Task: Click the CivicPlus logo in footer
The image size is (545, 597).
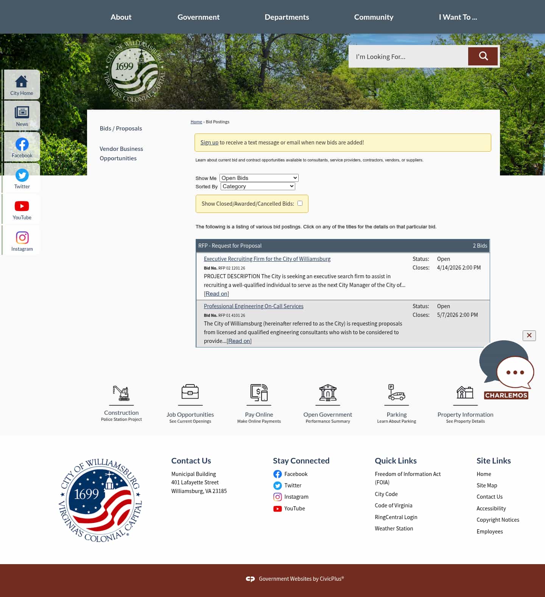Action: click(x=250, y=579)
